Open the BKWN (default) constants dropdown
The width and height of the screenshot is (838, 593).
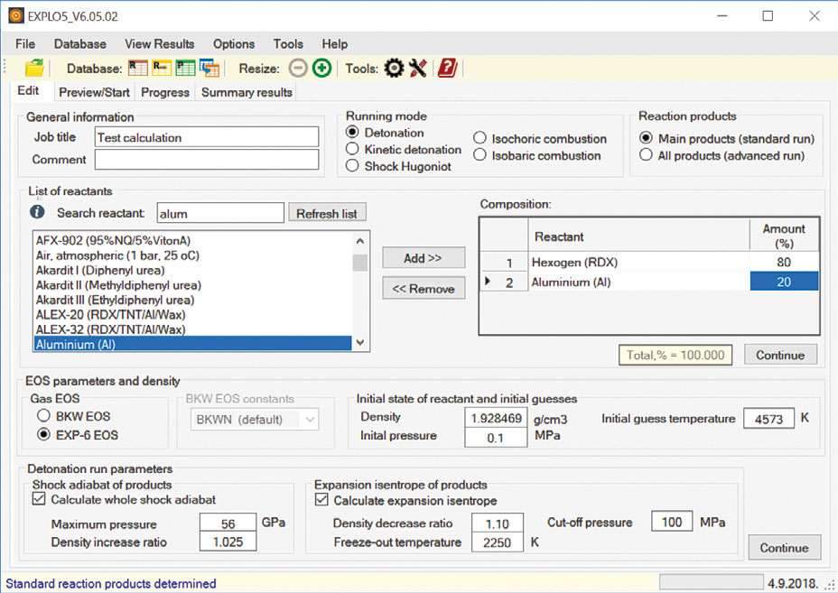point(255,420)
